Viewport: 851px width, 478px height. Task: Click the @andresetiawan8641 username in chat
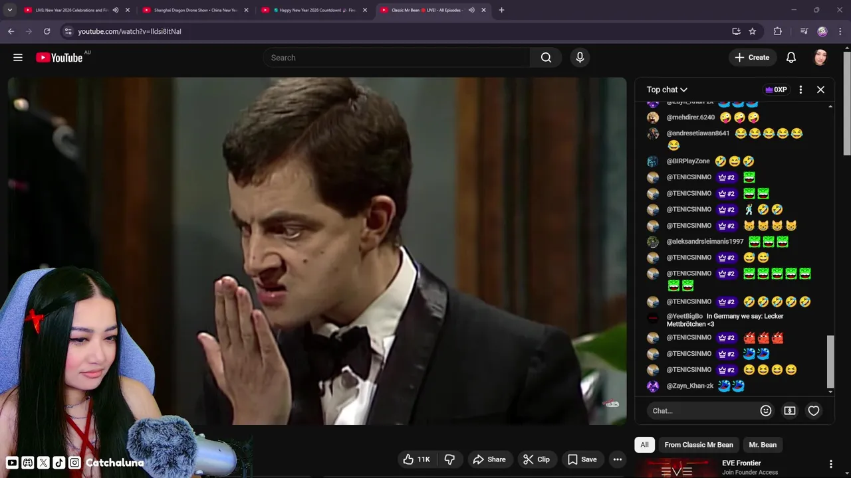tap(698, 133)
